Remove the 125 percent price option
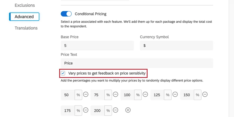The width and height of the screenshot is (234, 117). [x=175, y=95]
